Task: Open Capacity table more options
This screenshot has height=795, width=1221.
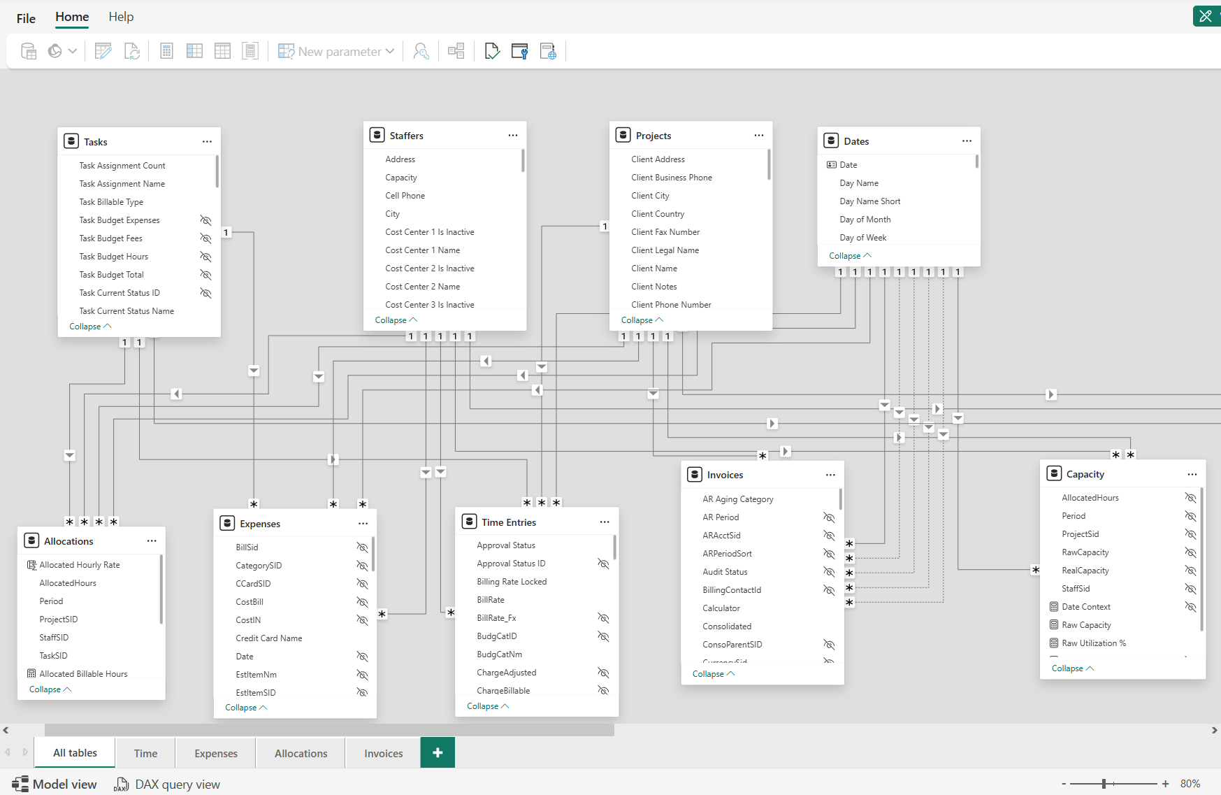Action: point(1192,474)
